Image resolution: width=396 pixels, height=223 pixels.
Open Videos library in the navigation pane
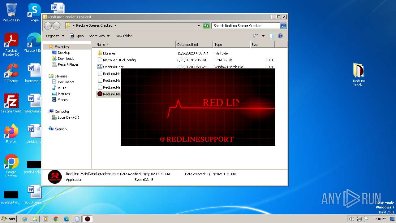click(62, 100)
